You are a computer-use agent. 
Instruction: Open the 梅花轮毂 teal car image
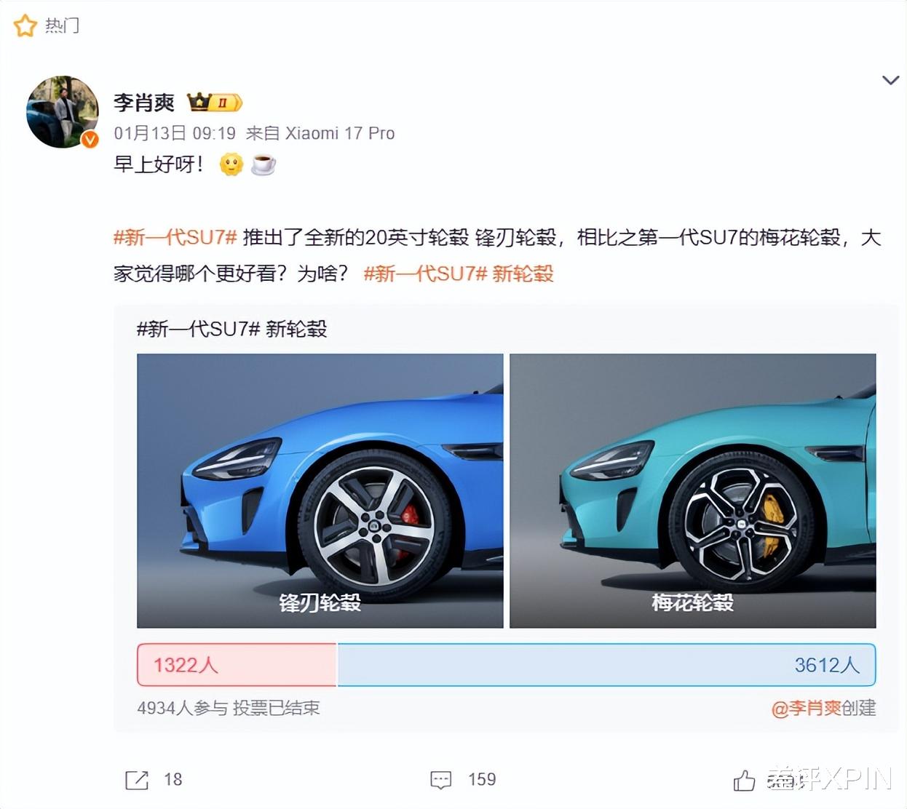coord(693,490)
